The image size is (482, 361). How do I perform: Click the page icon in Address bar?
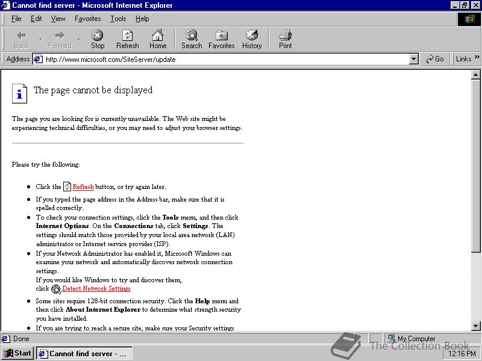pos(38,59)
